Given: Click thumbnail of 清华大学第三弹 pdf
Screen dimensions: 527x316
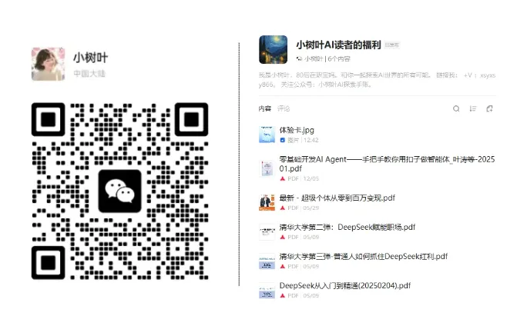Looking at the screenshot, I should coord(267,261).
